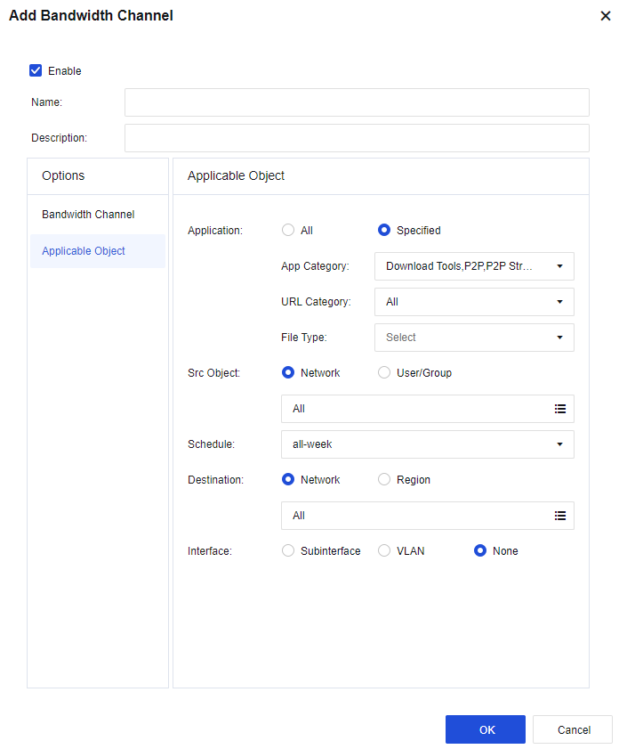Click into the Name input field
Screen dimensions: 619x749
(x=356, y=102)
